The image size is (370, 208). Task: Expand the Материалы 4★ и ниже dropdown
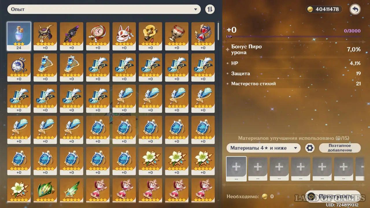point(264,148)
